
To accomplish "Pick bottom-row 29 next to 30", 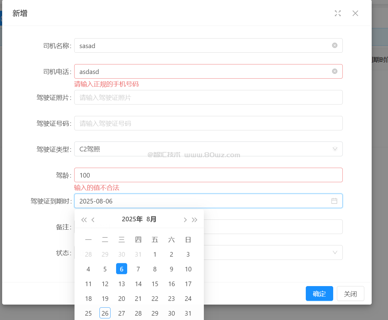I will pos(155,314).
